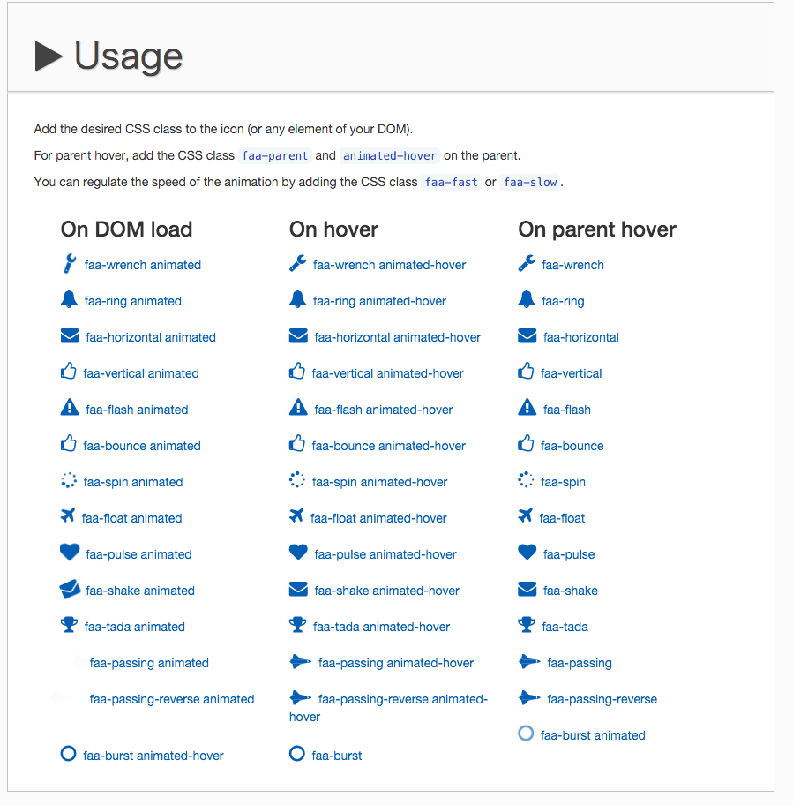Click the On parent hover heading
Viewport: 793px width, 805px height.
[597, 229]
